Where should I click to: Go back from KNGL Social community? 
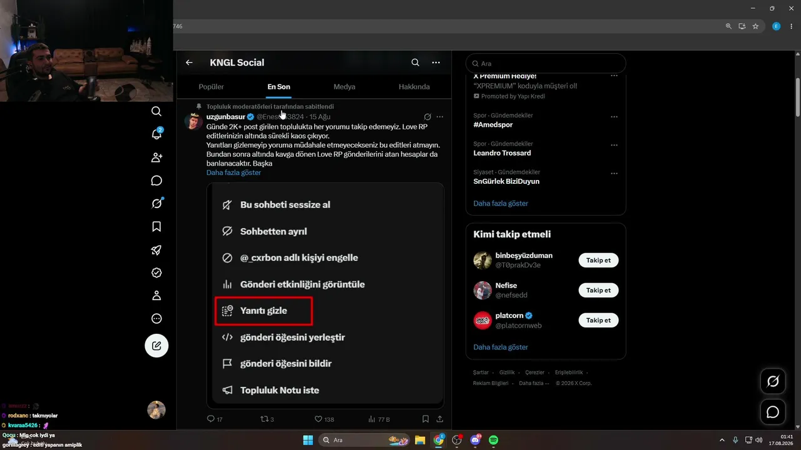189,62
